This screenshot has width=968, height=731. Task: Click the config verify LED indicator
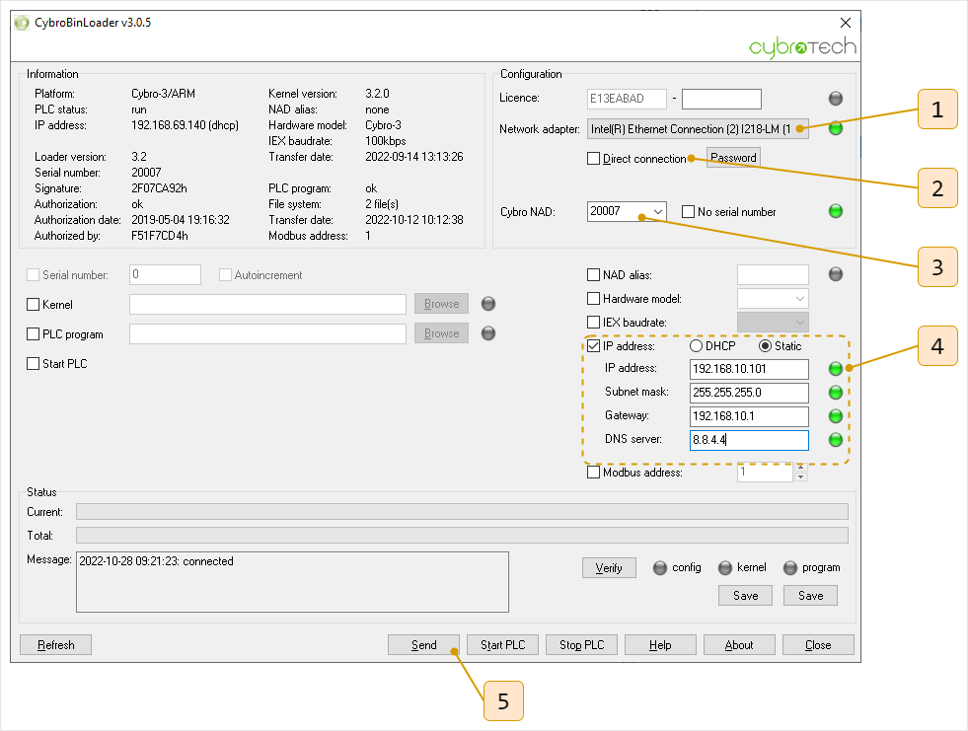(660, 567)
